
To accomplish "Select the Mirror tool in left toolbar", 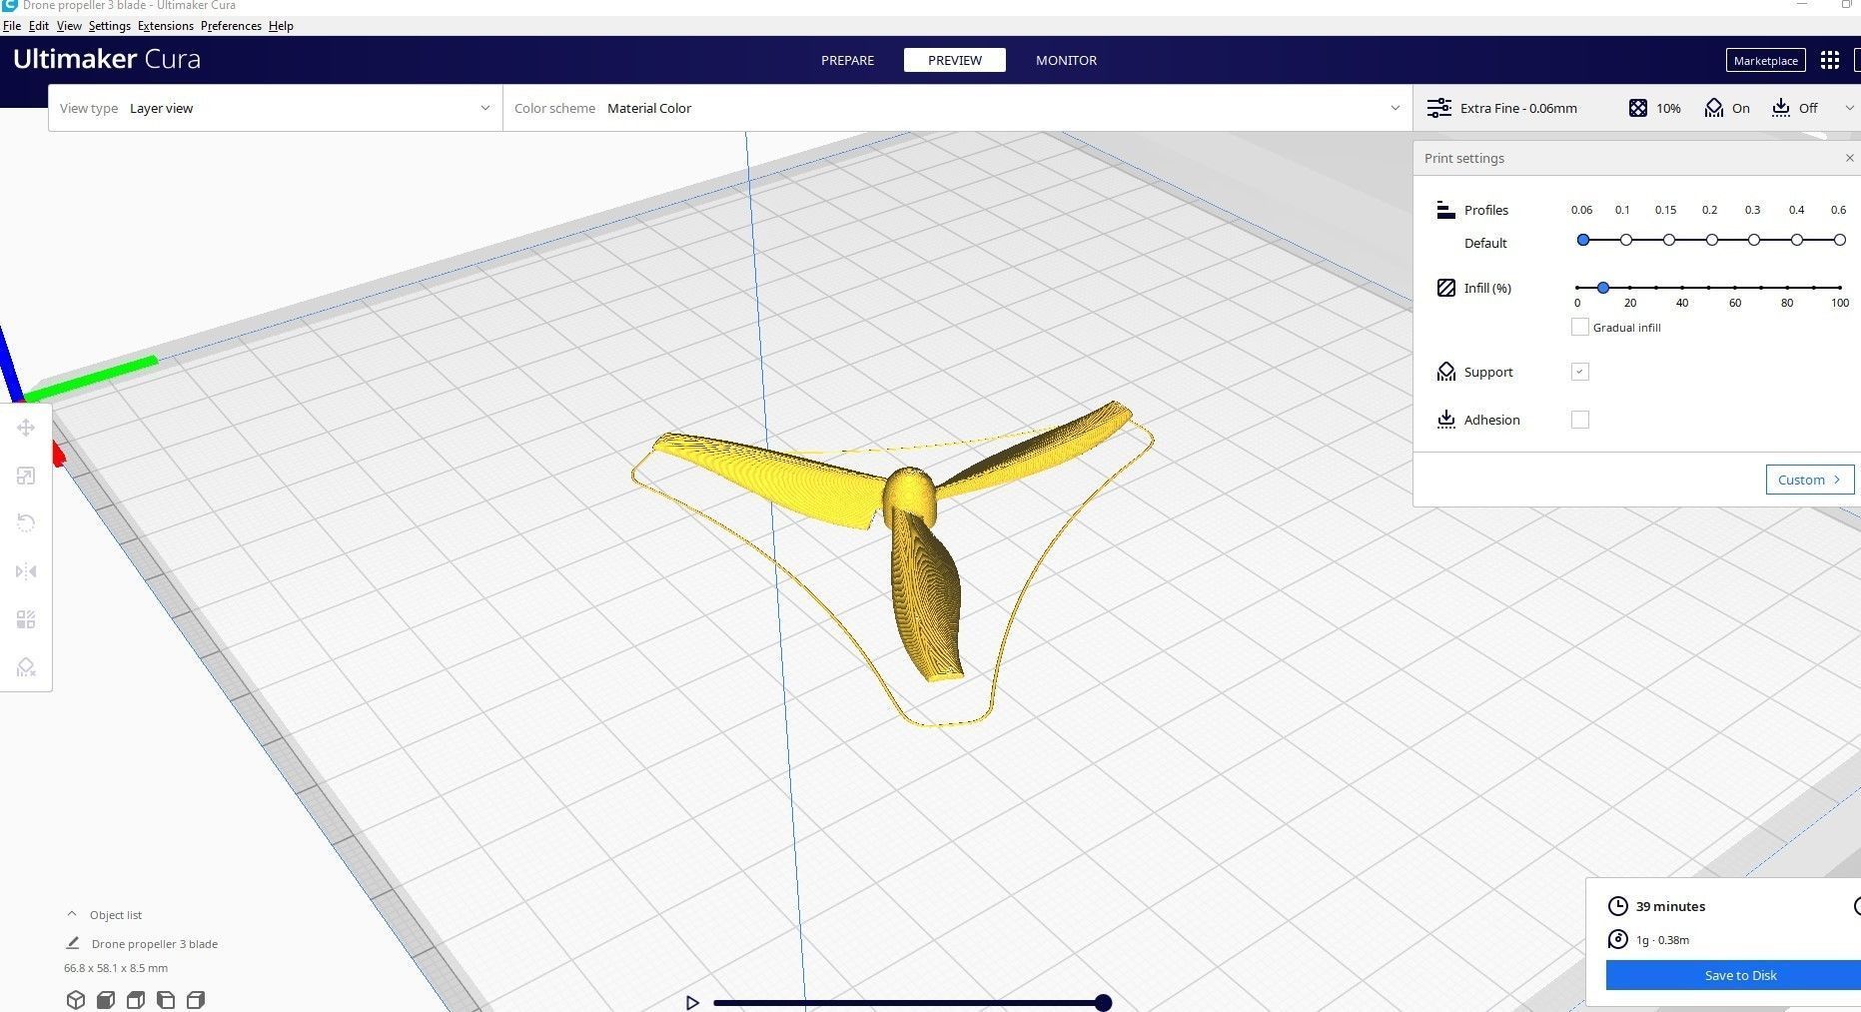I will (x=26, y=571).
